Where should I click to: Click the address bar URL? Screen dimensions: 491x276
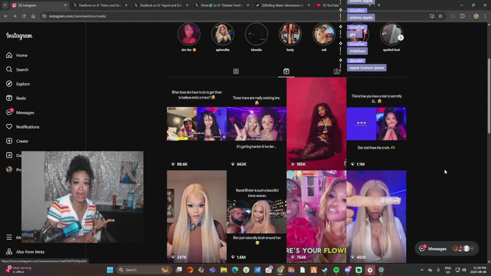pos(77,16)
